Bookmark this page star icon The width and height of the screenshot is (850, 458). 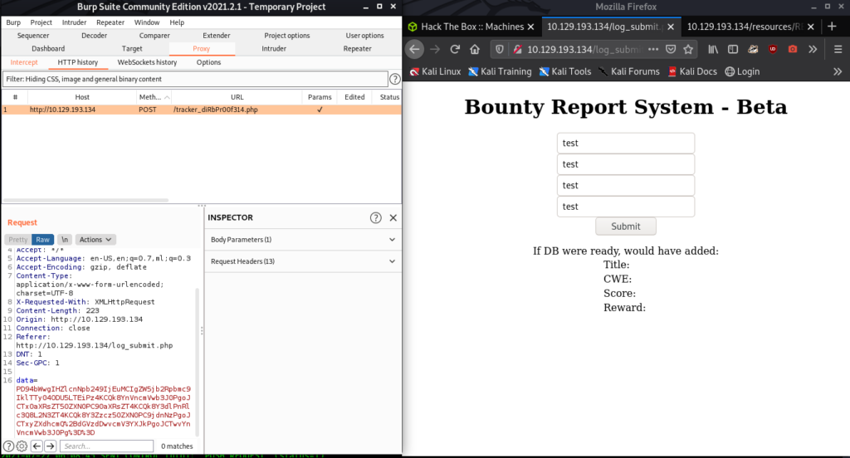[688, 49]
